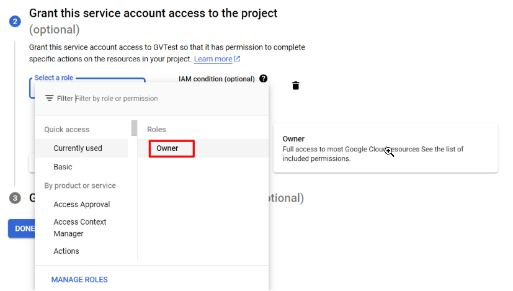
Task: Click the delete role trash icon
Action: [296, 86]
